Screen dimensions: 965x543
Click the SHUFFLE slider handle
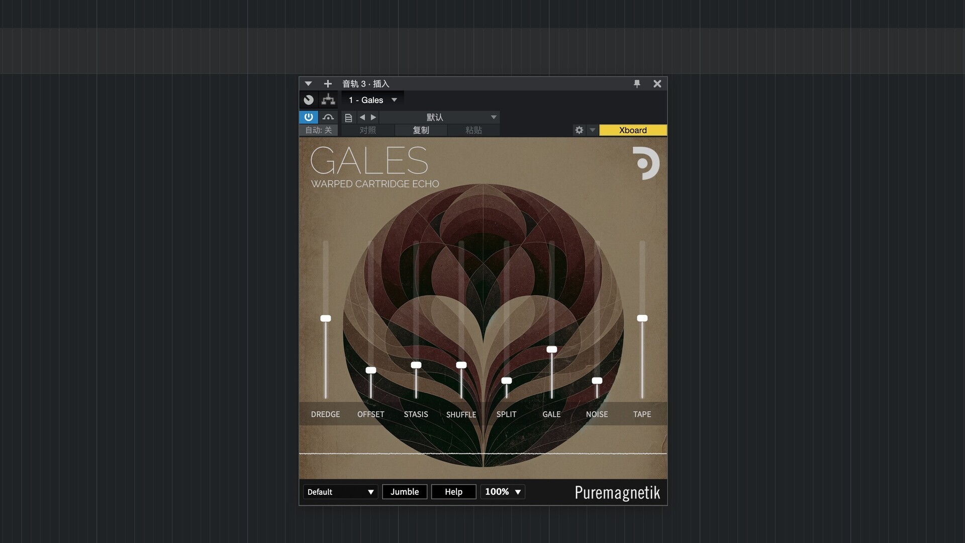[461, 365]
